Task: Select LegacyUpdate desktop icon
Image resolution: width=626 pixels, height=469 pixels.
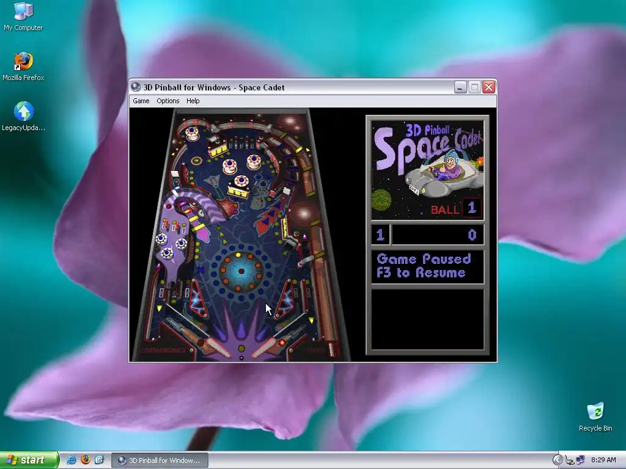Action: click(x=23, y=117)
